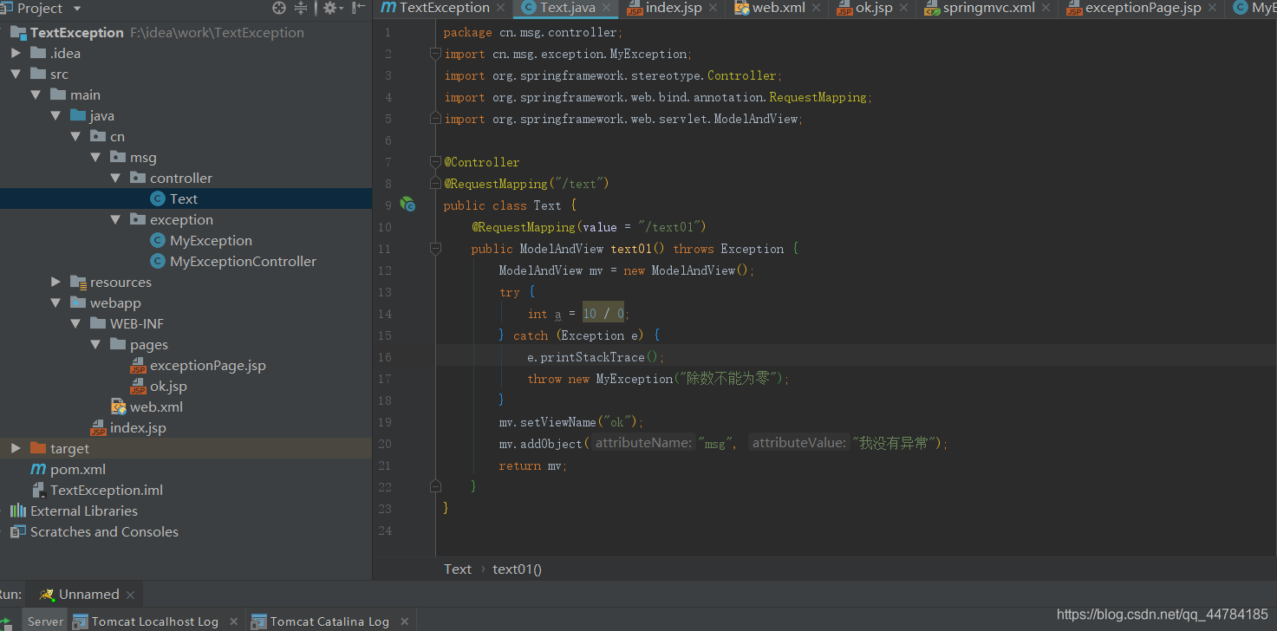
Task: Collapse the msg package
Action: point(95,158)
